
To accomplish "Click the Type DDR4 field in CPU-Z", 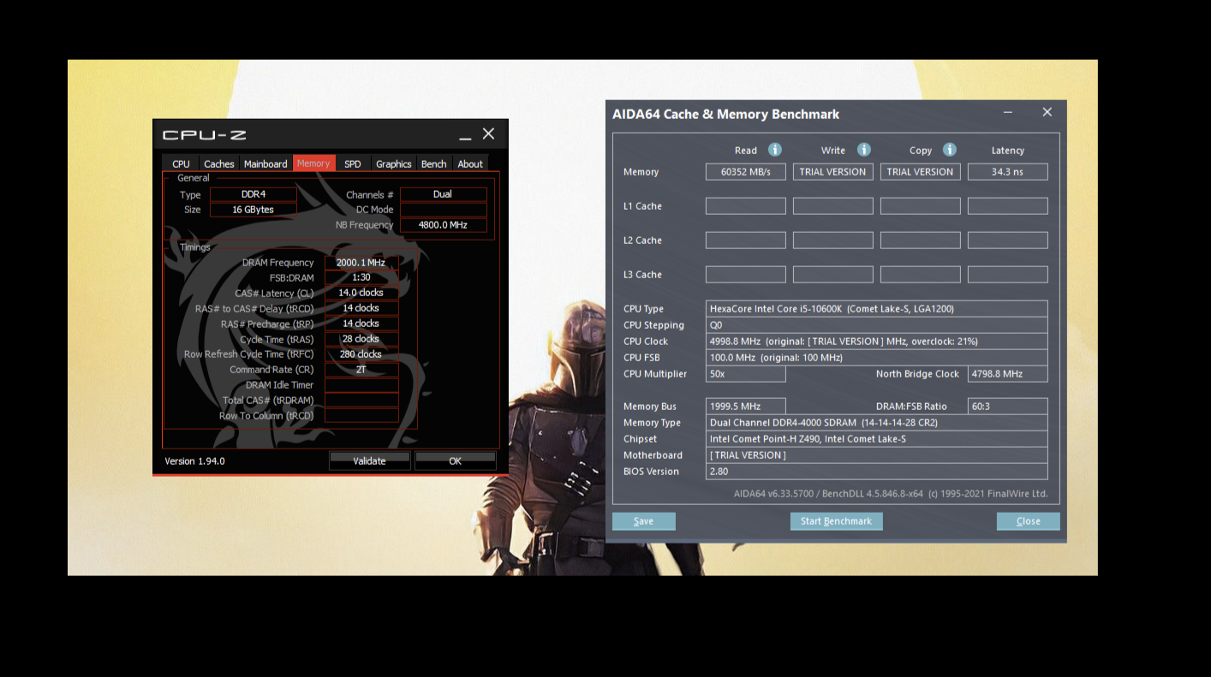I will (x=254, y=194).
